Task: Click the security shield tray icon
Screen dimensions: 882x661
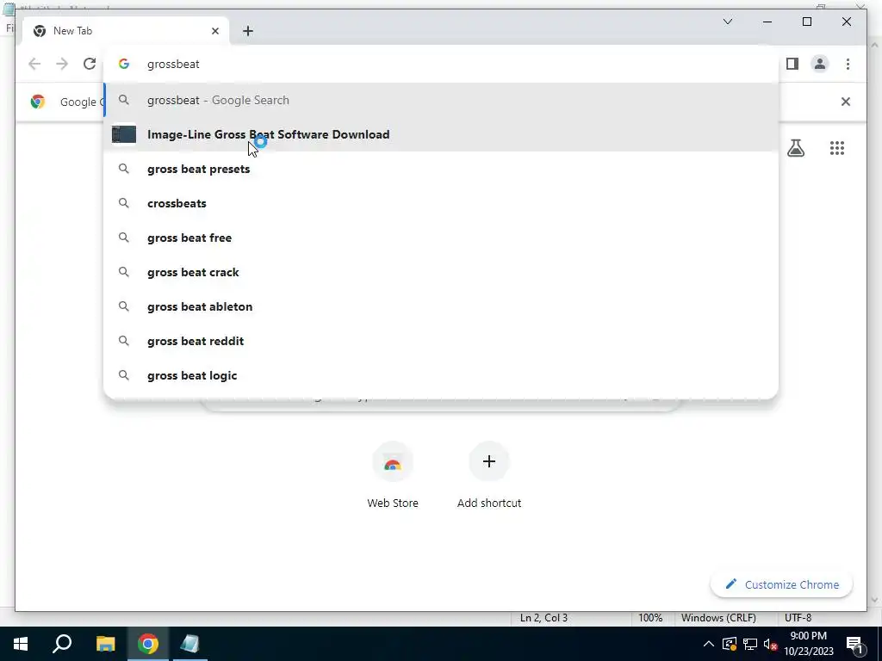Action: (730, 644)
